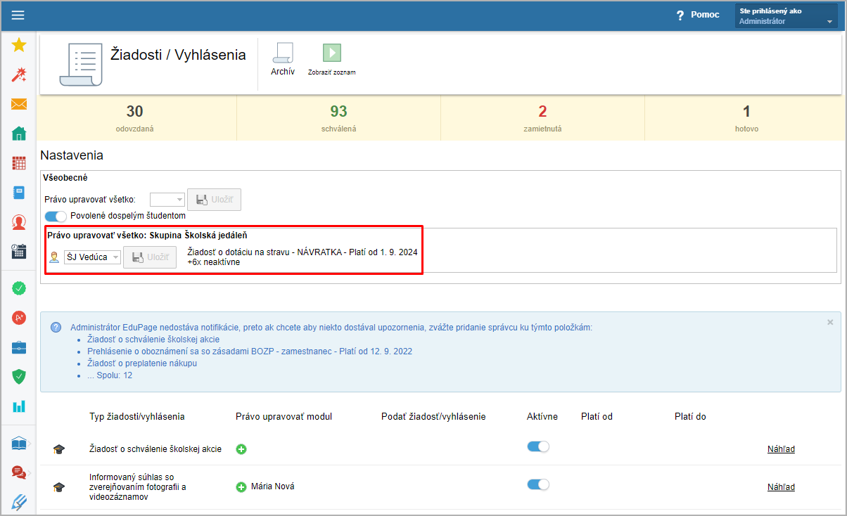
Task: Click the Právo upravovať modul column header
Action: (284, 416)
